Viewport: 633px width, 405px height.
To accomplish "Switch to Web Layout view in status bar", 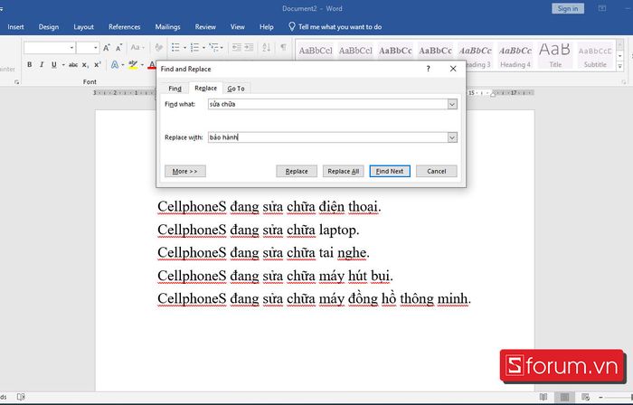I will (585, 398).
